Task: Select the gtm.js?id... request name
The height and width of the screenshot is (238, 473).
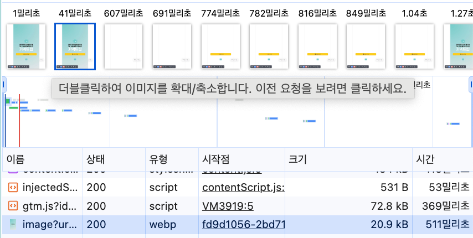Action: tap(50, 206)
